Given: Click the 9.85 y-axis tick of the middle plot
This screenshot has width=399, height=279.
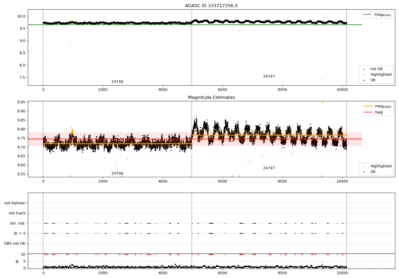Looking at the screenshot, I should pyautogui.click(x=21, y=120).
